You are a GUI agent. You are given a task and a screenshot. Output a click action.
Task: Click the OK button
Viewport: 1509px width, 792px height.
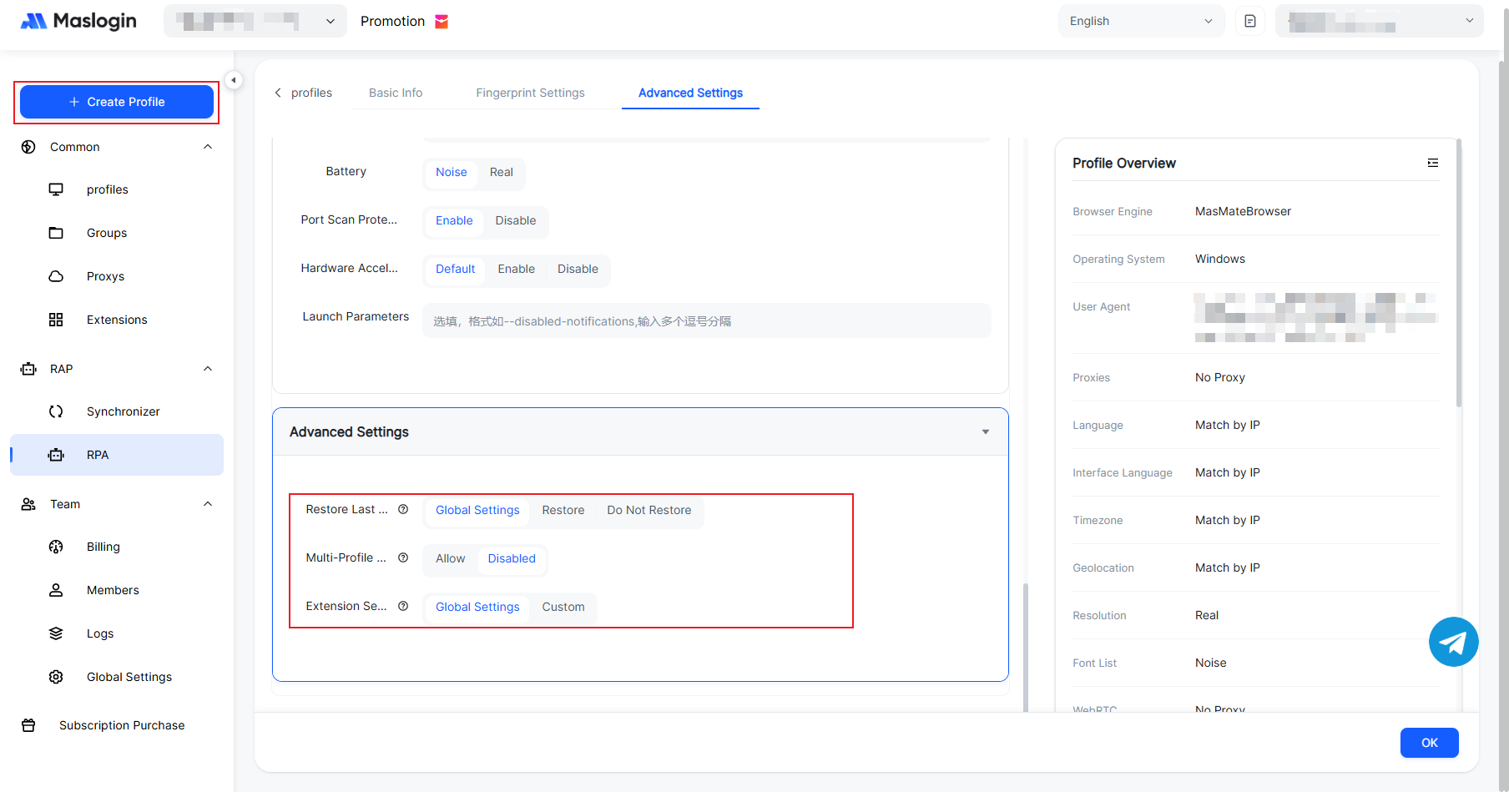point(1429,743)
